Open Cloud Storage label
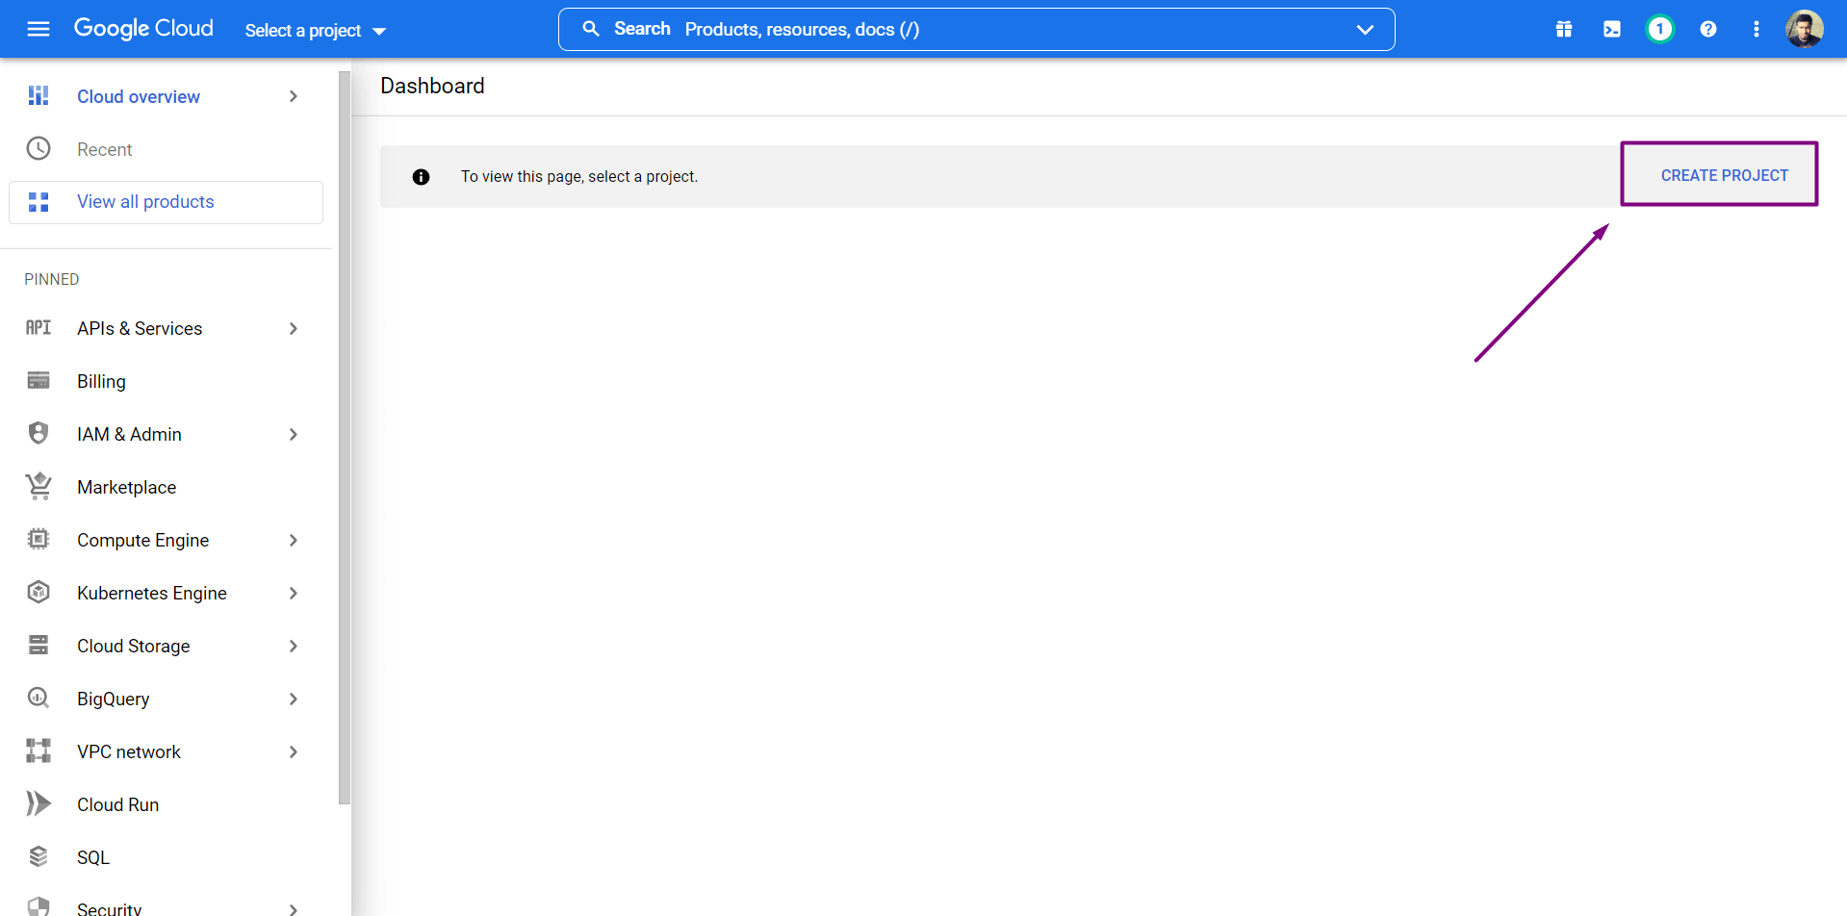1847x916 pixels. pos(134,646)
